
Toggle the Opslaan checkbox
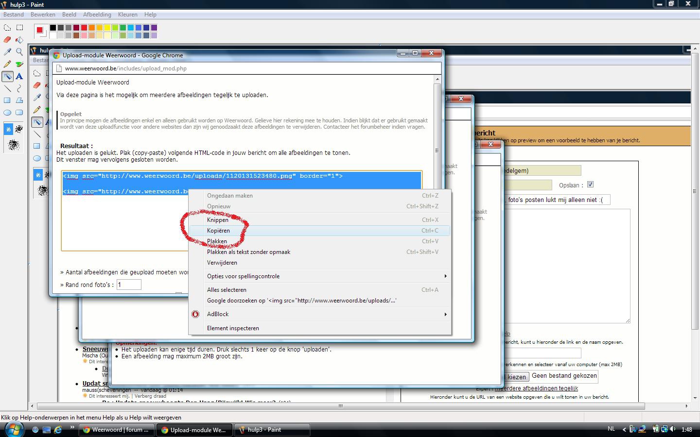pyautogui.click(x=590, y=185)
